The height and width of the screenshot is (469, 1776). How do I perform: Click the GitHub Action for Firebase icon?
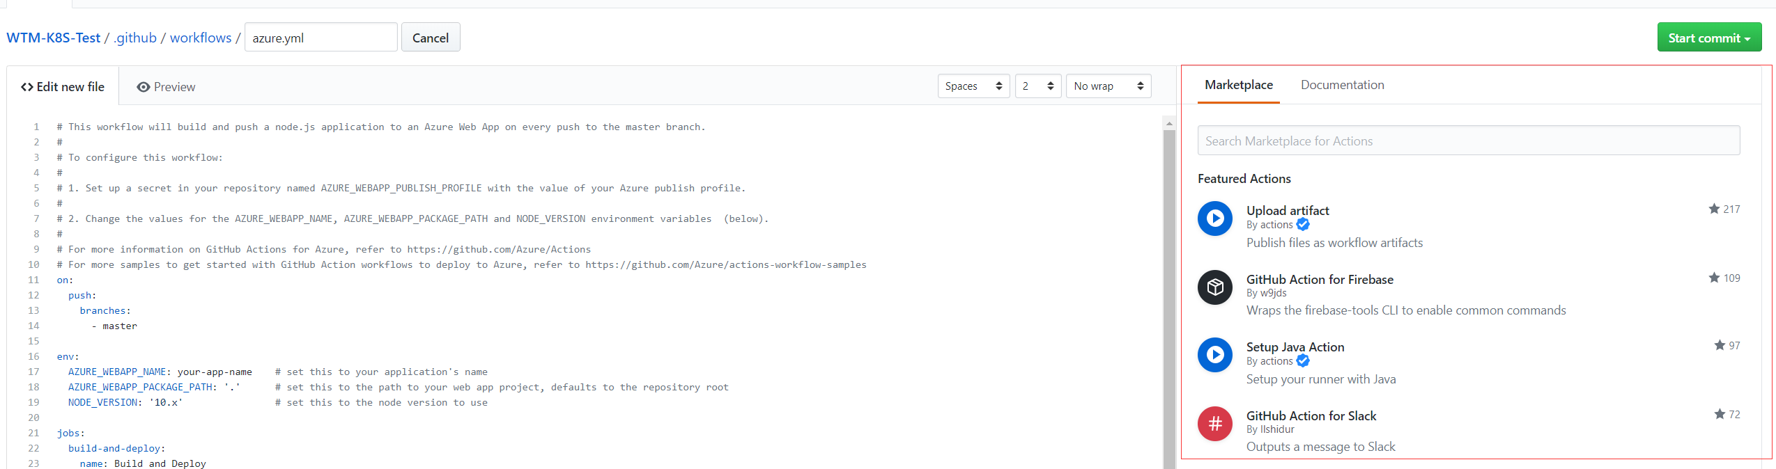(1214, 287)
